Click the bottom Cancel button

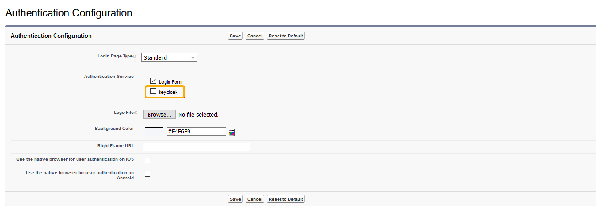255,199
